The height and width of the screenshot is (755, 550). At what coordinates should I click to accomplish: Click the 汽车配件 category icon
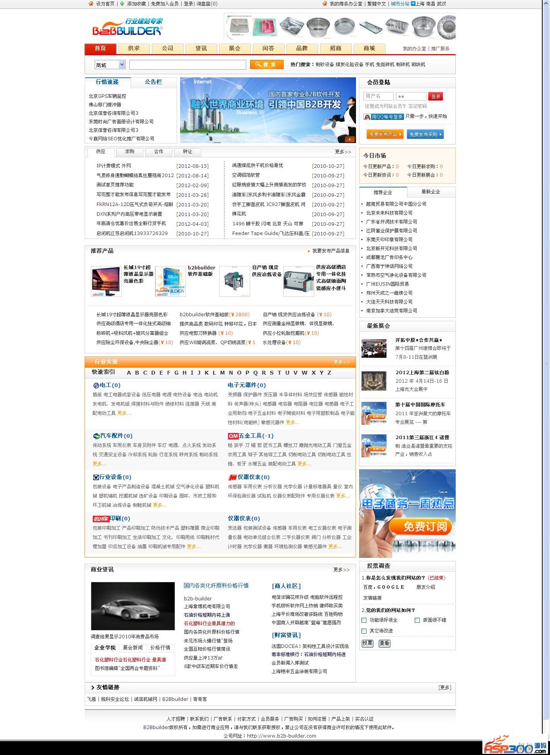pos(96,436)
